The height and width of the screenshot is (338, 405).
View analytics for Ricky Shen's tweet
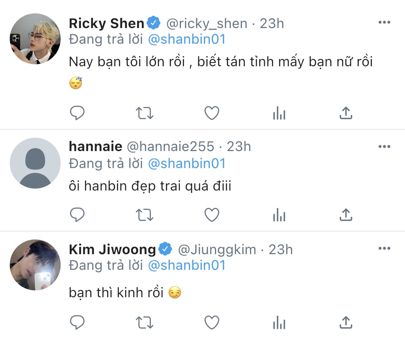279,113
